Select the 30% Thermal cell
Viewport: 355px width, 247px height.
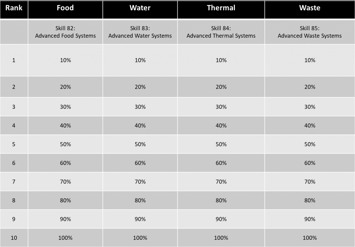pyautogui.click(x=221, y=107)
